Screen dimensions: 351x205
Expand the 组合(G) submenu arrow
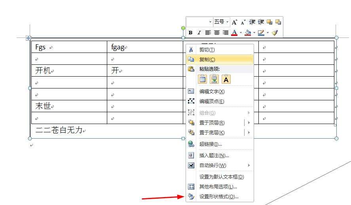coord(249,113)
